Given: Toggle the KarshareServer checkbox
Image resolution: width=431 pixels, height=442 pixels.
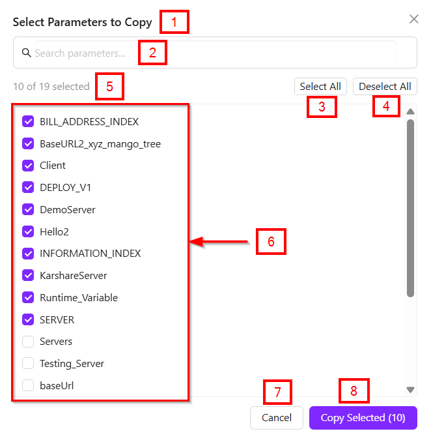Looking at the screenshot, I should (28, 276).
